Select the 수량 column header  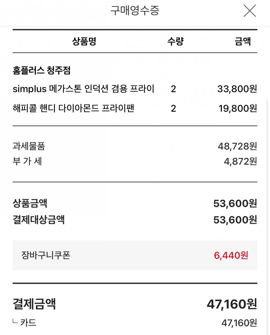point(175,41)
